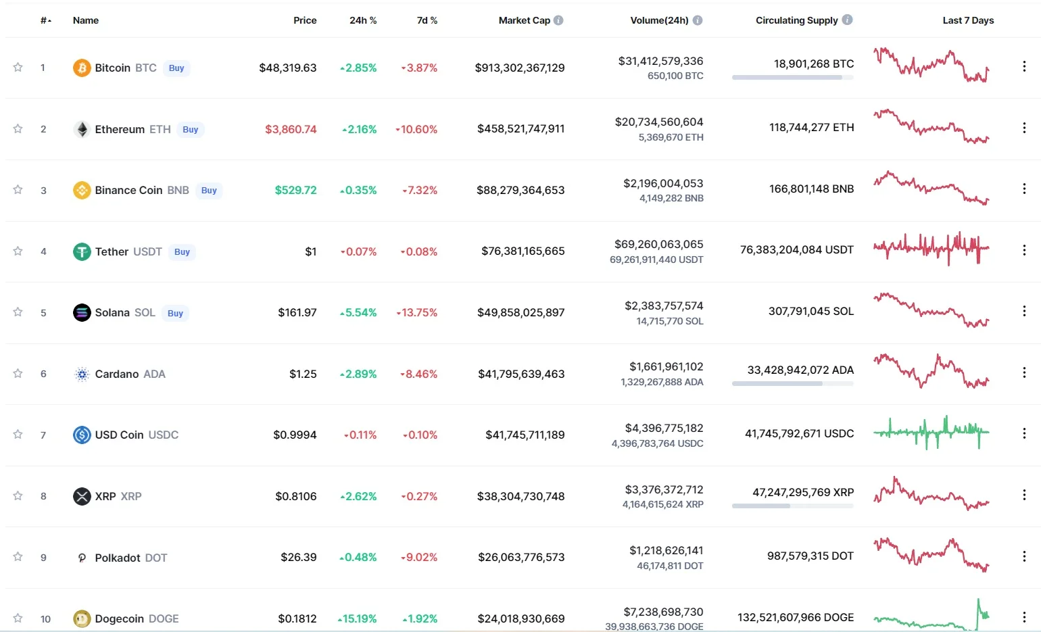This screenshot has width=1041, height=632.
Task: Click the Tether logo icon
Action: click(82, 251)
